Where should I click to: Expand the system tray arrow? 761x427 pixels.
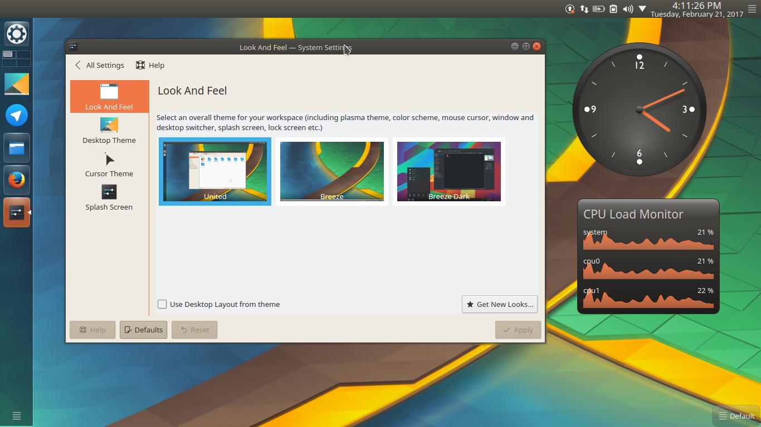(642, 9)
